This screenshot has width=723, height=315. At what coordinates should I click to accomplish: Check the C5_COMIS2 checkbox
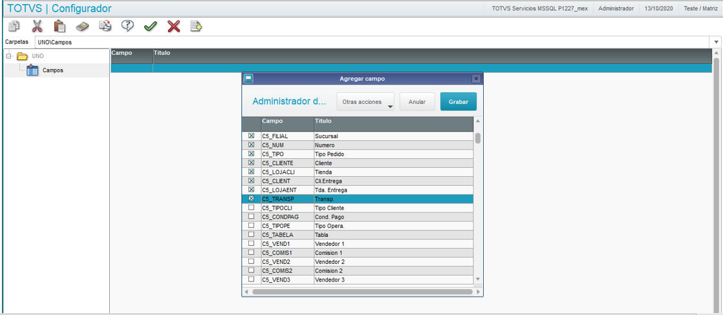click(x=252, y=270)
